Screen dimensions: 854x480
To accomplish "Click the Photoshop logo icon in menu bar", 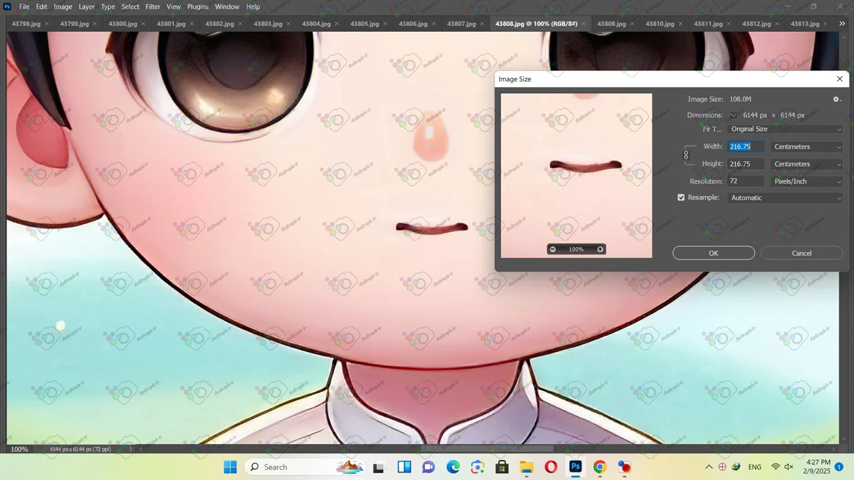I will click(7, 7).
